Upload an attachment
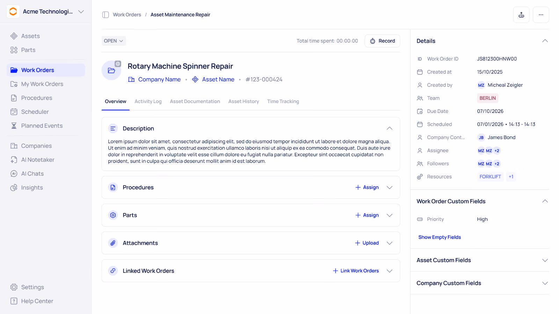Screen dimensions: 559x314 (367, 243)
